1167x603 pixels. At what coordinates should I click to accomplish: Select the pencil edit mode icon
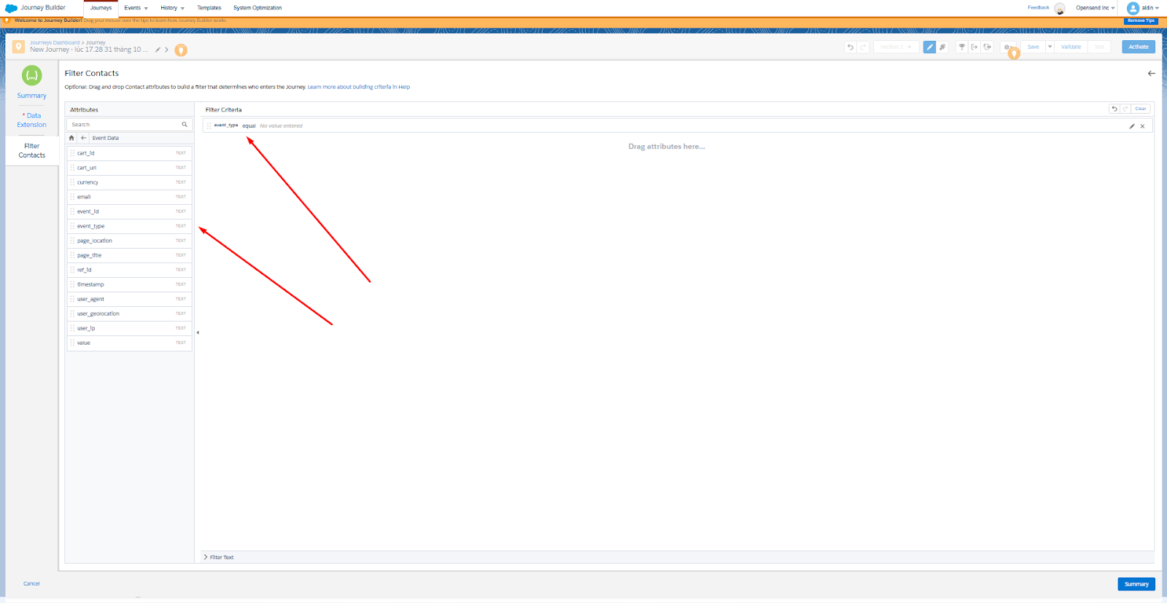coord(929,47)
